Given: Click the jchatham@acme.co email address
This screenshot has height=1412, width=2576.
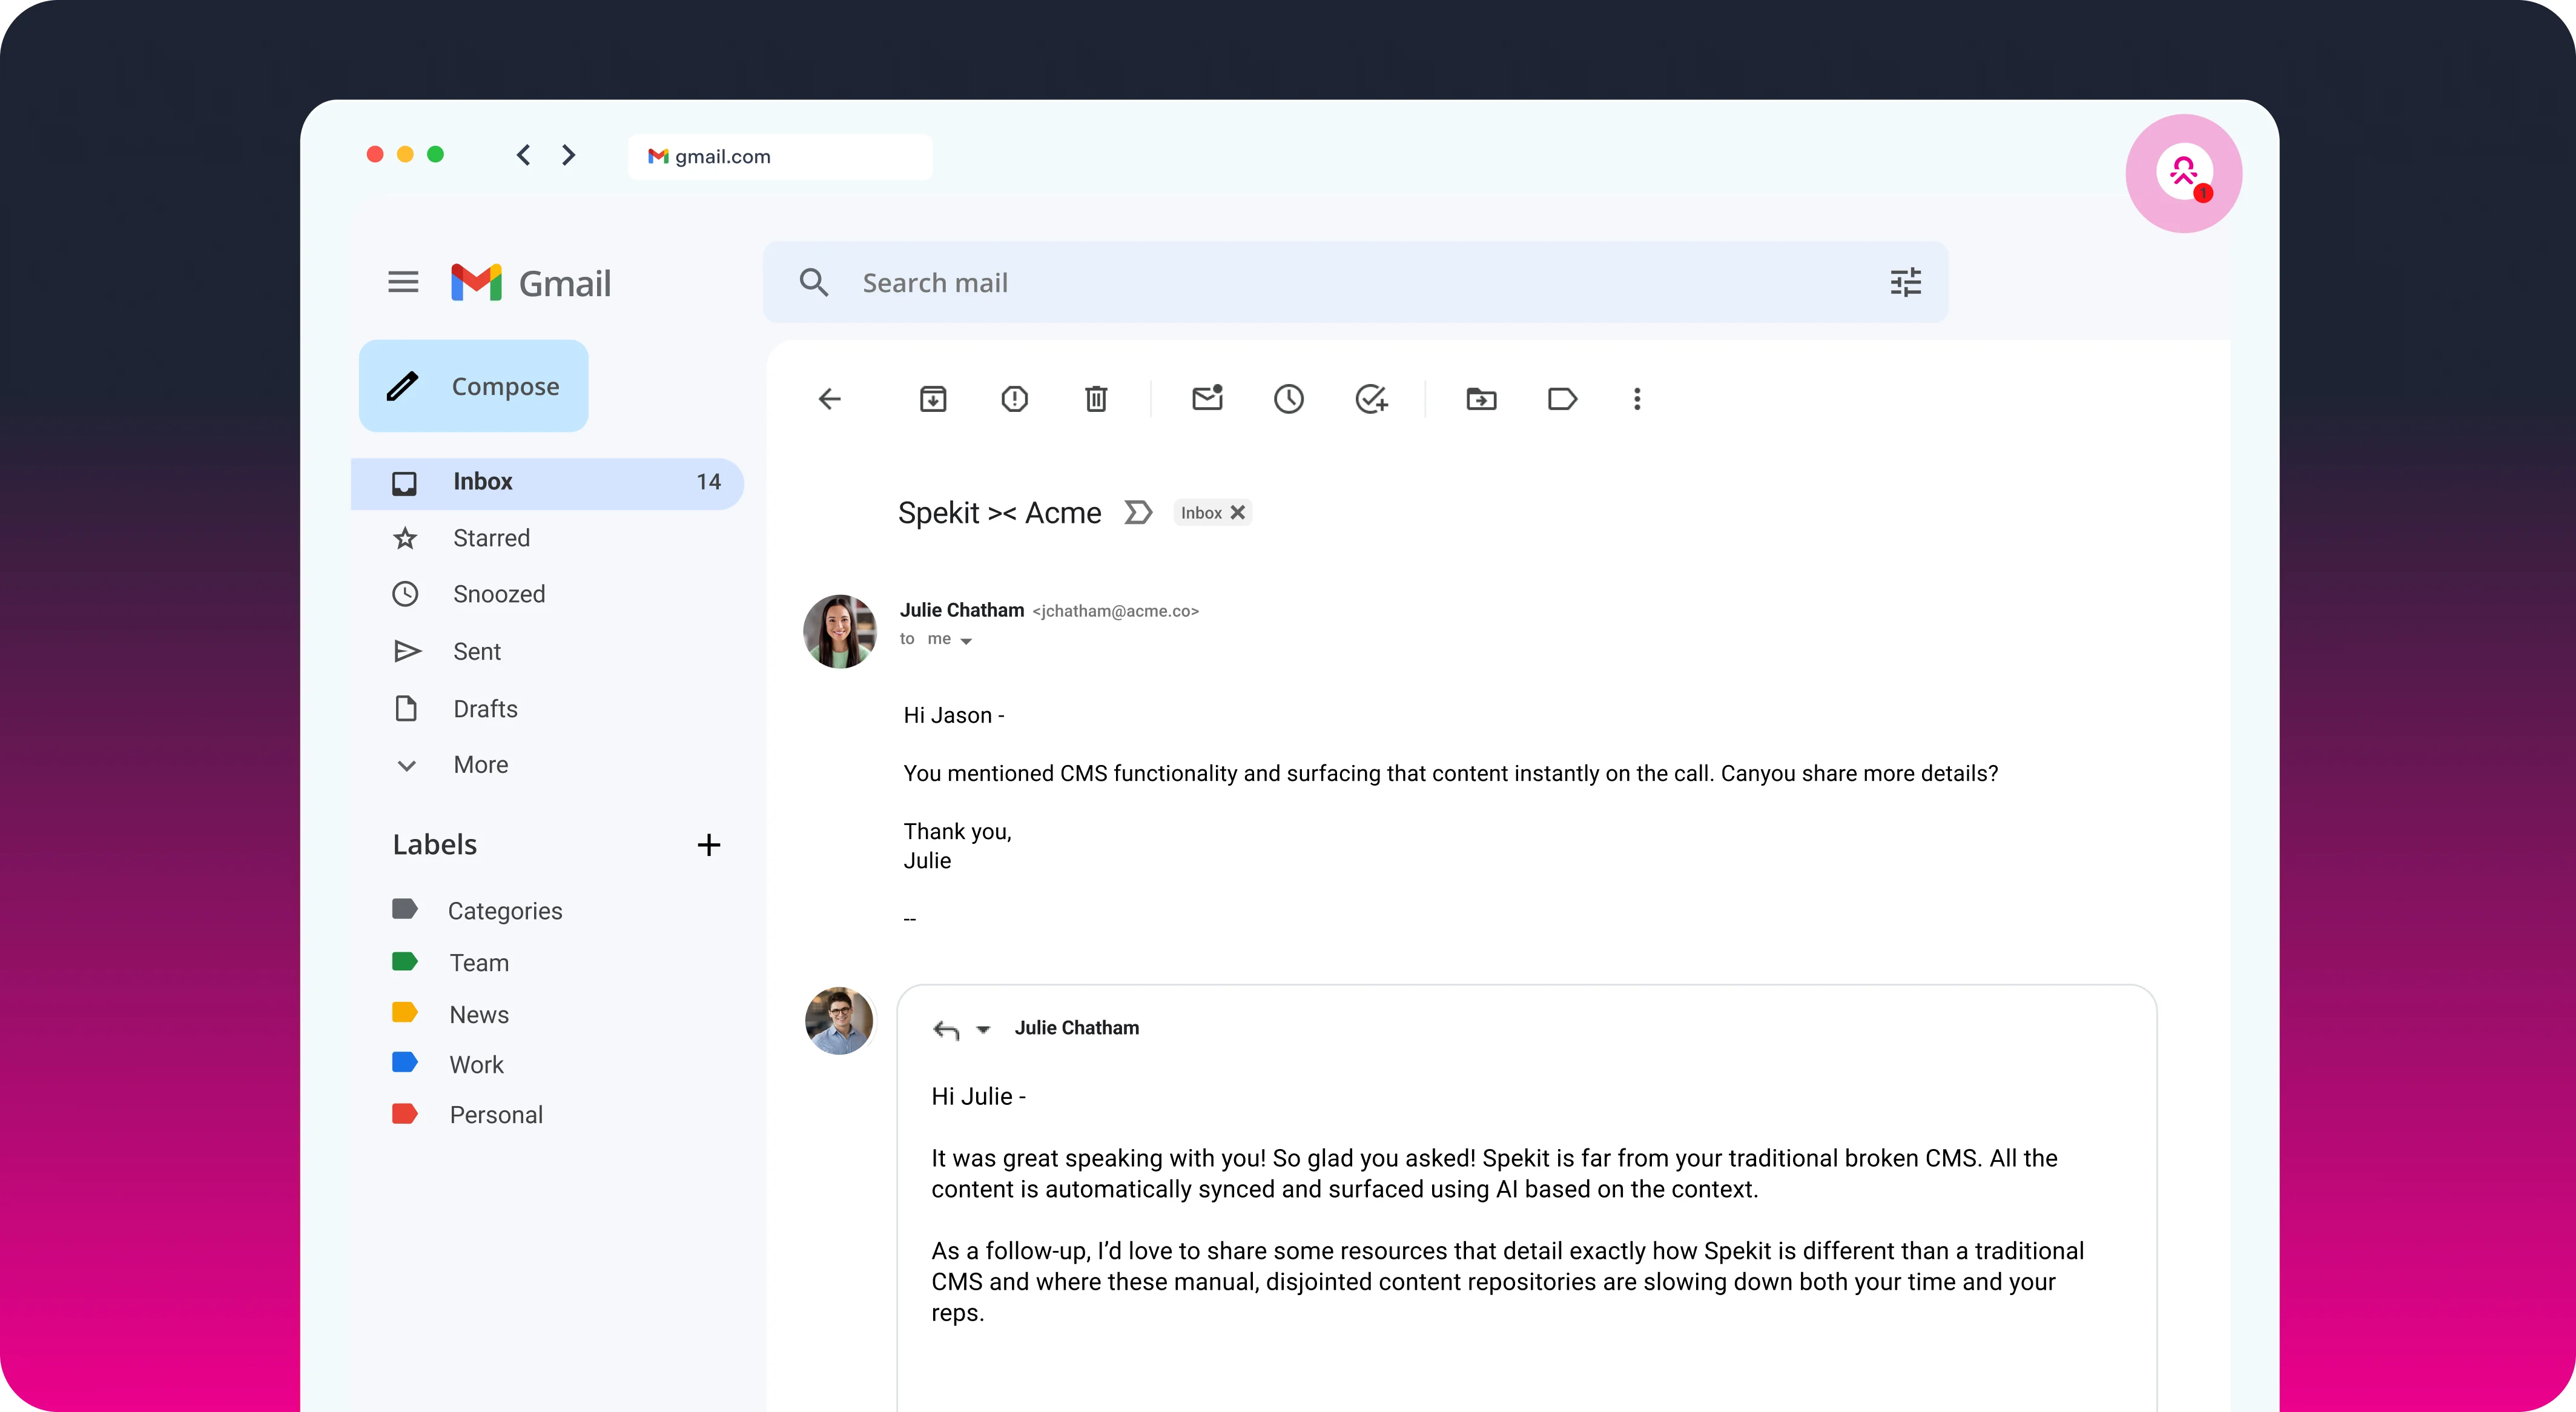Looking at the screenshot, I should click(1115, 612).
